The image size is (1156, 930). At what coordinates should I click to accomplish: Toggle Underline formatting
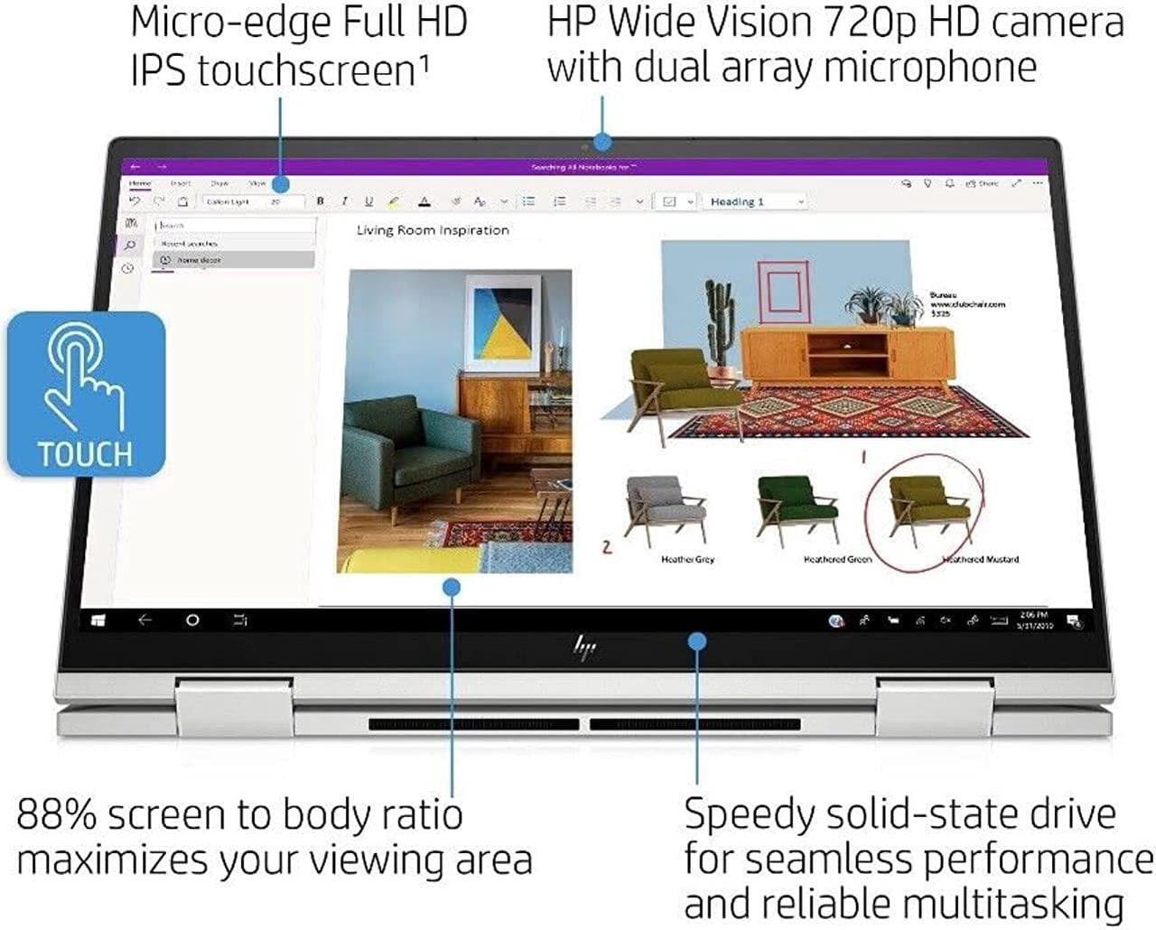[368, 201]
